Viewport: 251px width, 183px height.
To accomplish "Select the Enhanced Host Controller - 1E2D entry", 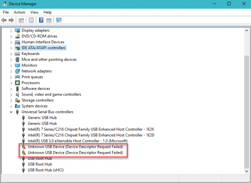I will (x=91, y=135).
